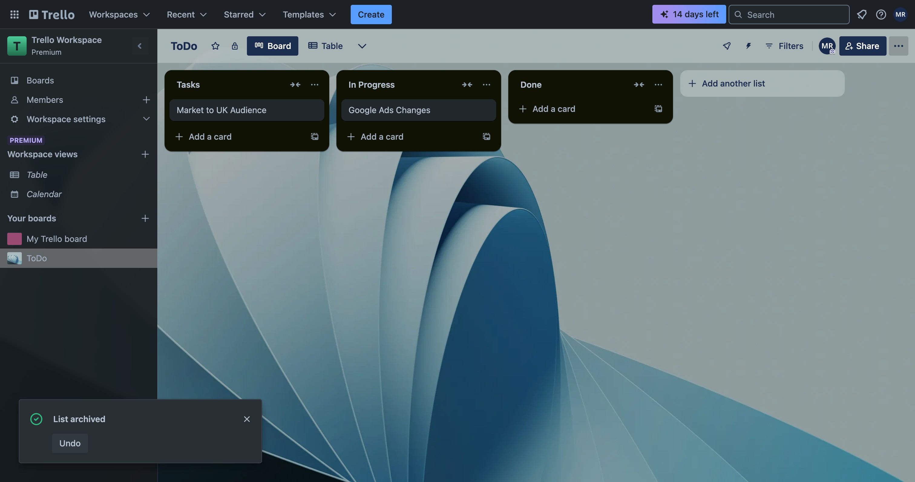Image resolution: width=915 pixels, height=482 pixels.
Task: Click the In Progress list title
Action: tap(372, 84)
